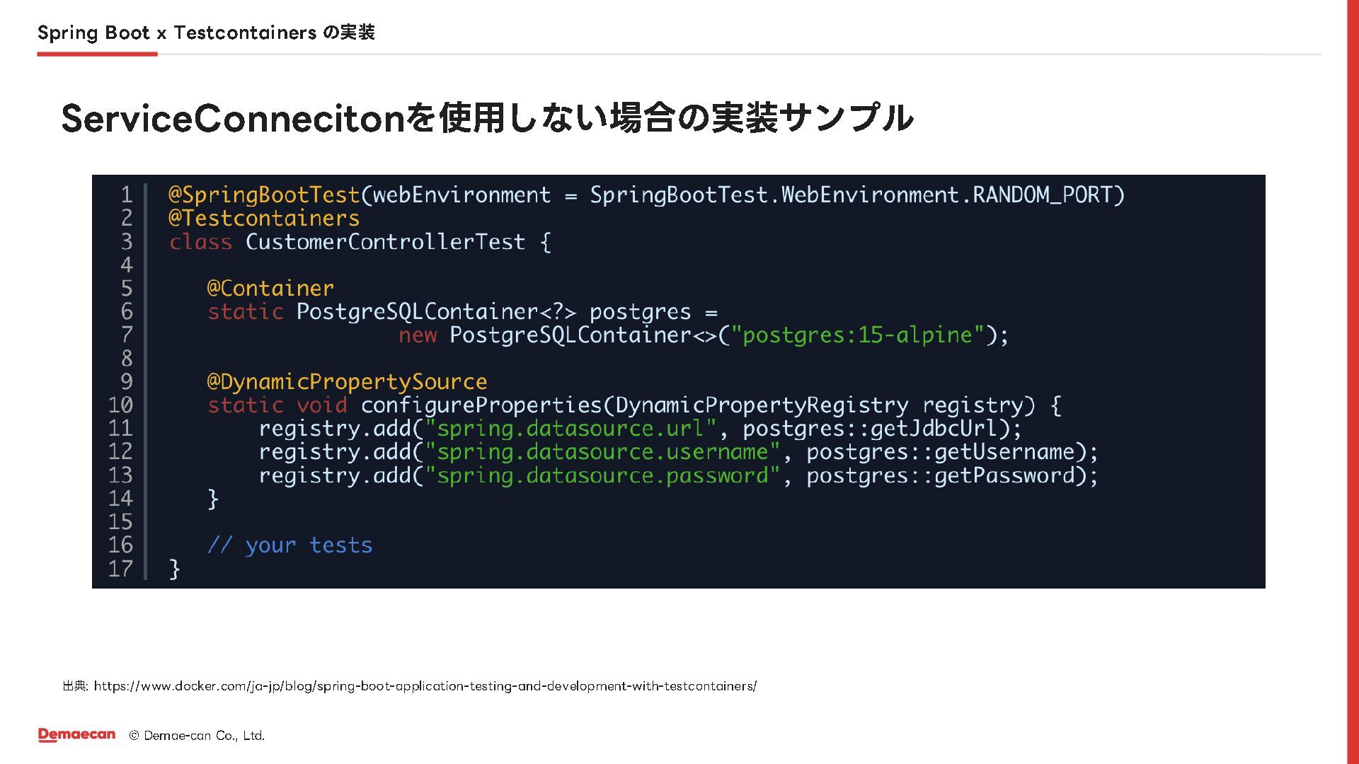
Task: Click the @DynamicPropertySource annotation
Action: [x=347, y=381]
